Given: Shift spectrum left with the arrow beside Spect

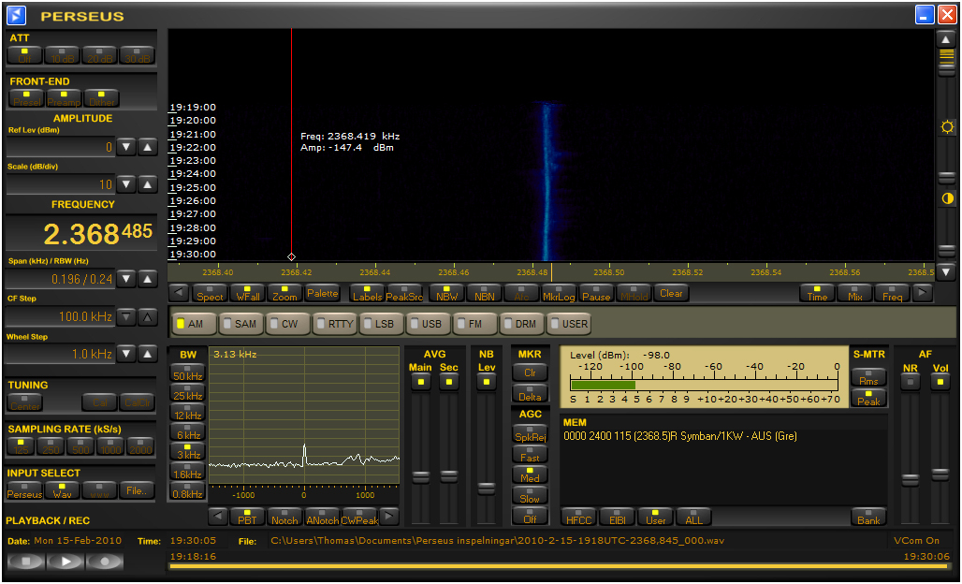Looking at the screenshot, I should coord(179,293).
